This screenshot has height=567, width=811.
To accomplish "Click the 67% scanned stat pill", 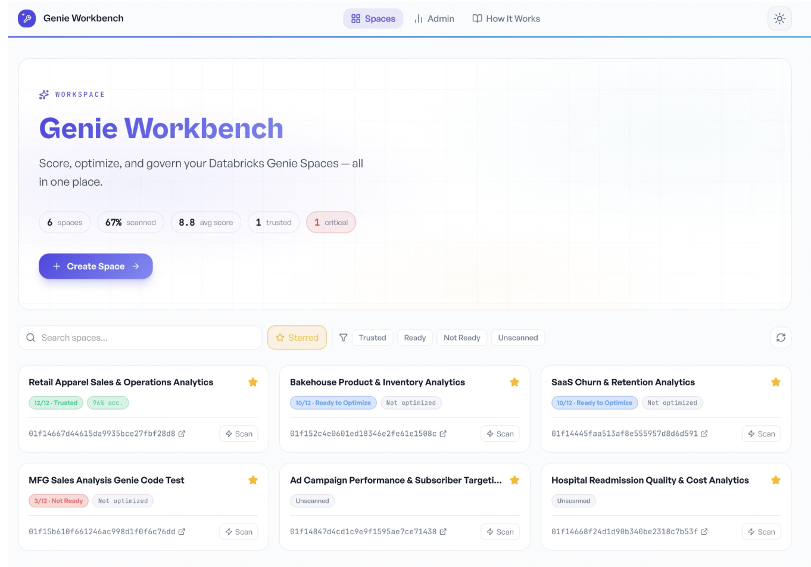I will 130,222.
